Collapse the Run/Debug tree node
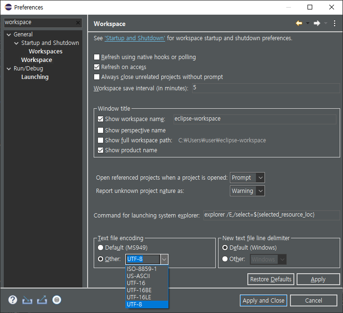The width and height of the screenshot is (343, 313). click(x=9, y=69)
